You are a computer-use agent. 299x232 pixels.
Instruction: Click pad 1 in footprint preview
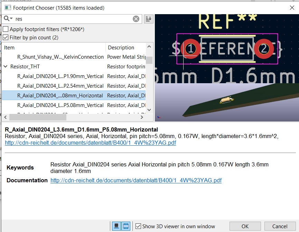click(x=190, y=49)
